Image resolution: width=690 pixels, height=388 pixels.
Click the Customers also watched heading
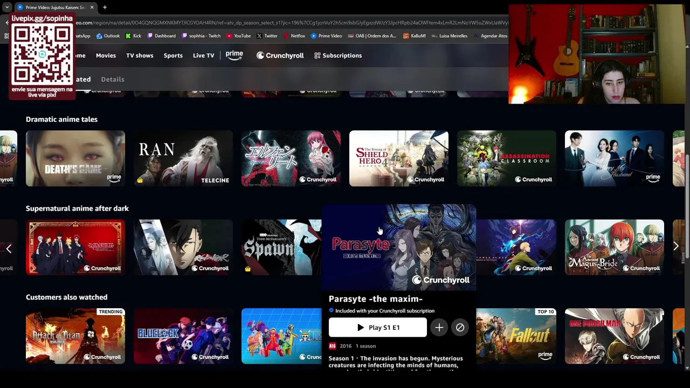(x=66, y=297)
